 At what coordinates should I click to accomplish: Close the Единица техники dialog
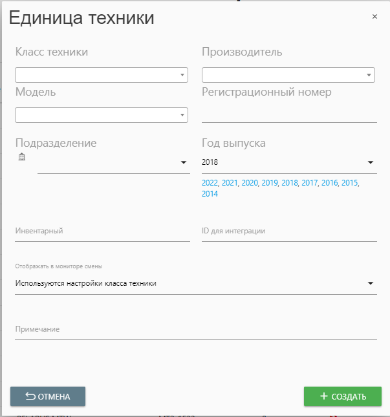374,17
